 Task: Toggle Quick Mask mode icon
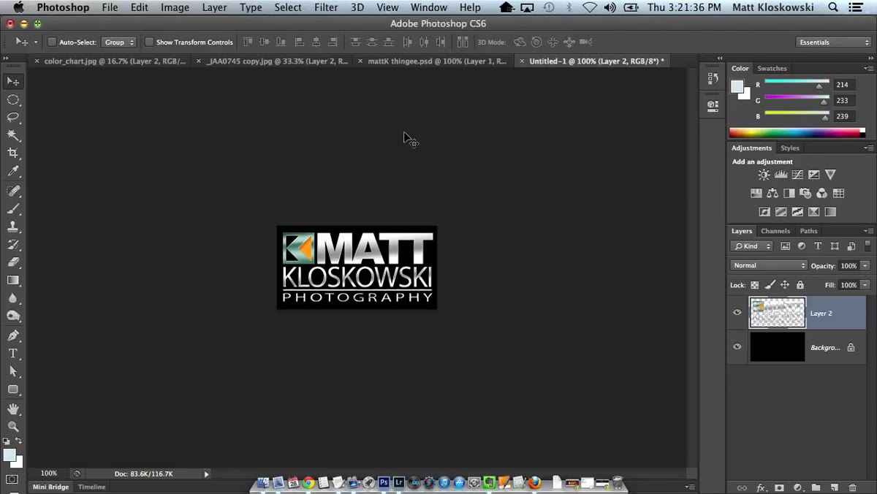12,480
